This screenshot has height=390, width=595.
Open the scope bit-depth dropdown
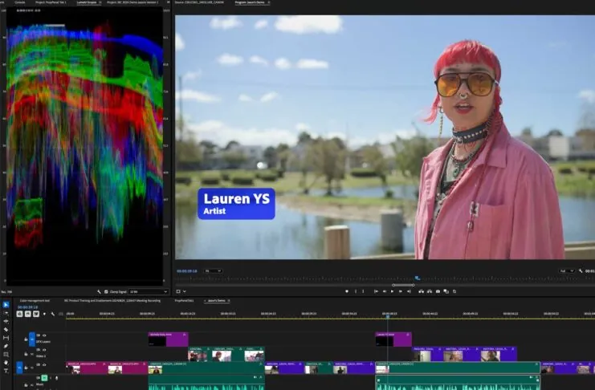click(148, 291)
